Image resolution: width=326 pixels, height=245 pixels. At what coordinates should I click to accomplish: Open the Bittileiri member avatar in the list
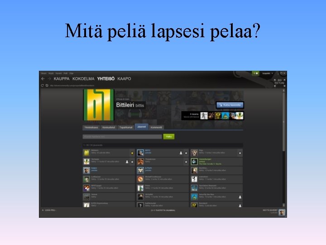coord(86,153)
